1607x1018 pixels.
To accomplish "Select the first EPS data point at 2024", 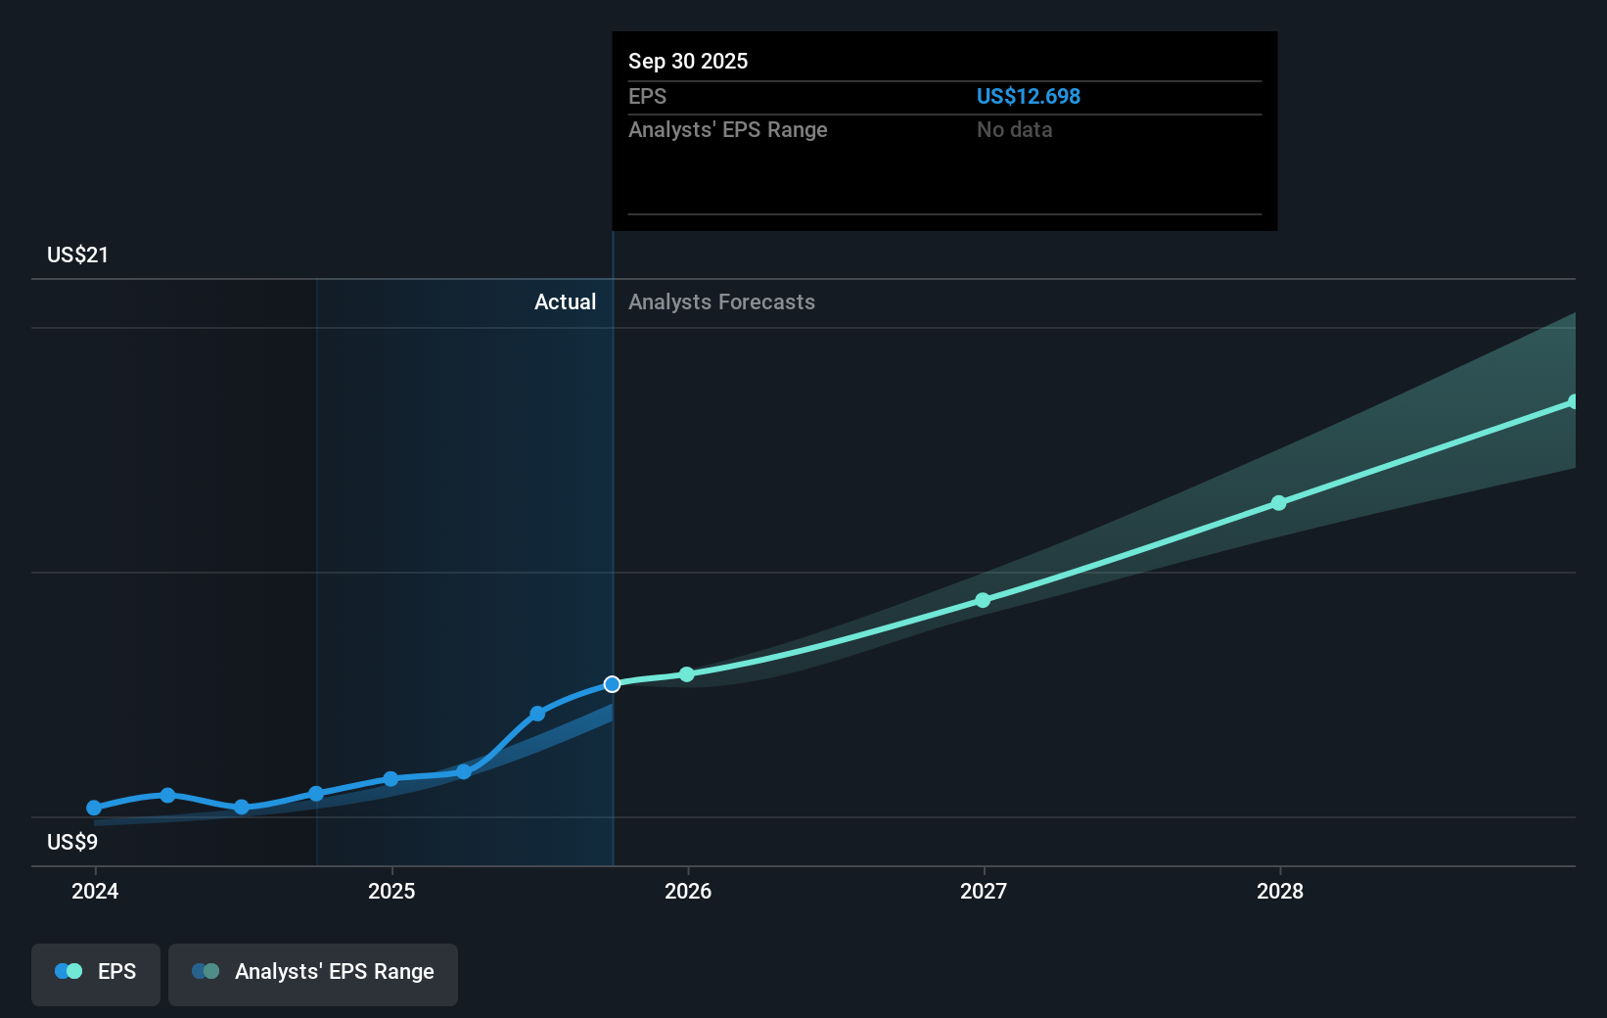I will pyautogui.click(x=94, y=808).
